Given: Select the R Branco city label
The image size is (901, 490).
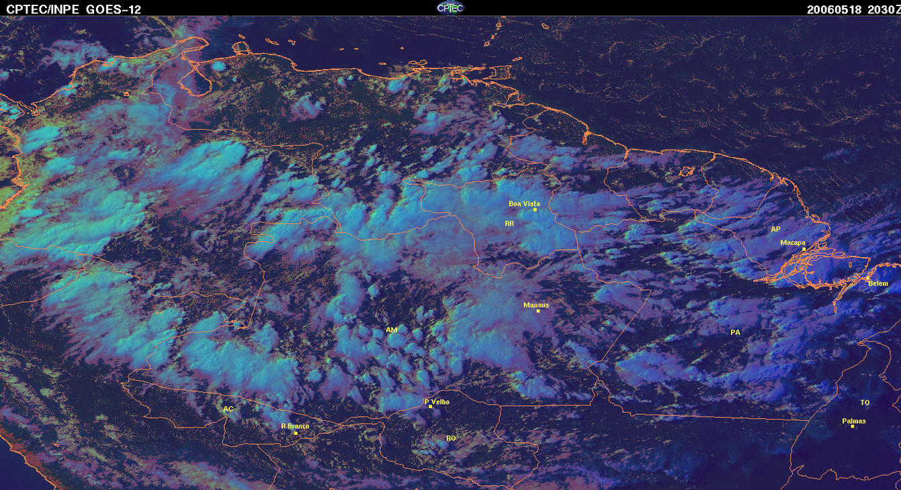Looking at the screenshot, I should [295, 426].
